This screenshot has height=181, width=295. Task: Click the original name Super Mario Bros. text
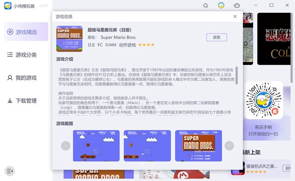point(118,37)
